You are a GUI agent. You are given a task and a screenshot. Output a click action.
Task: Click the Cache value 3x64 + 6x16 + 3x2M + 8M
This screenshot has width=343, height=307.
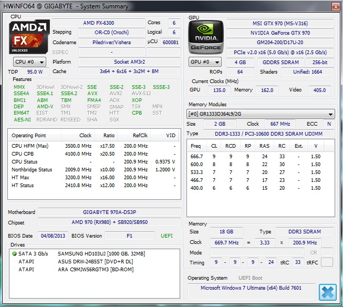click(130, 71)
